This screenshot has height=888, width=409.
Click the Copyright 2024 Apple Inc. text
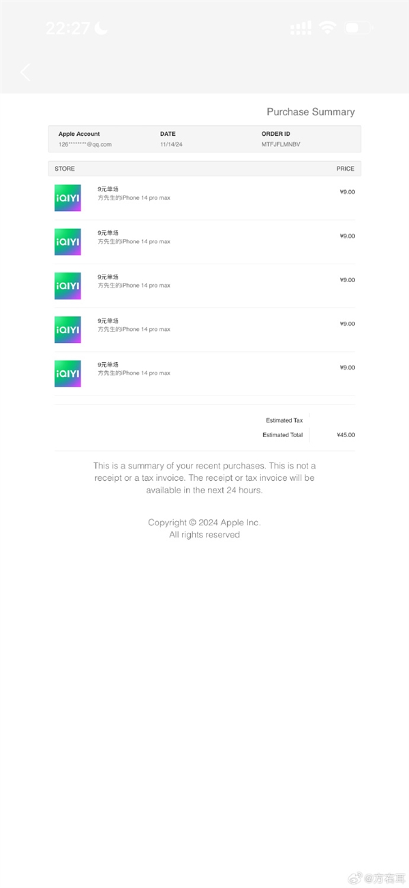coord(204,523)
